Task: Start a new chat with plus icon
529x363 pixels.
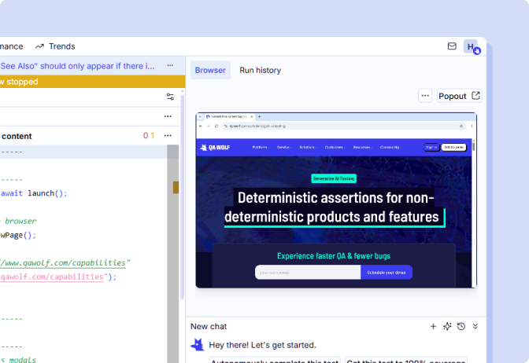Action: [433, 326]
